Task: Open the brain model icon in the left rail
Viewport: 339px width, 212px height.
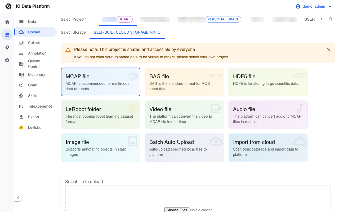Action: pyautogui.click(x=7, y=47)
